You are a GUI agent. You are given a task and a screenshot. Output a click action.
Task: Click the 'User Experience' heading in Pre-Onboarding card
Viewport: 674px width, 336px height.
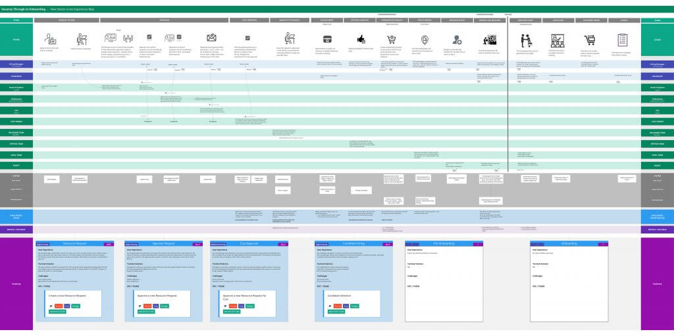[x=415, y=250]
